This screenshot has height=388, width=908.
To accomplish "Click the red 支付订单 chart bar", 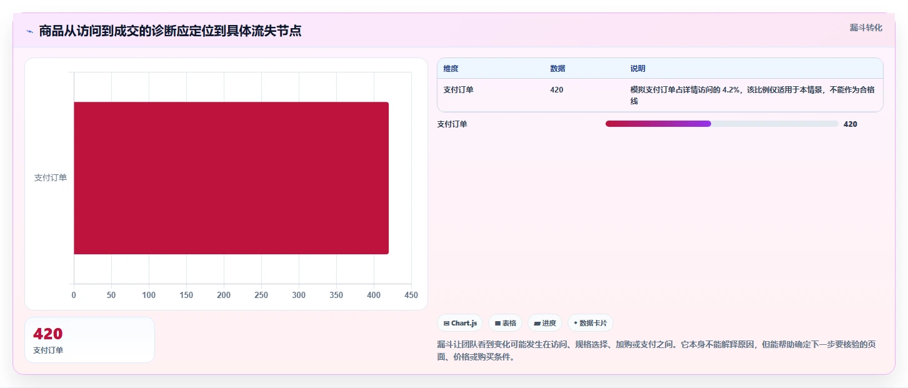I will 231,178.
